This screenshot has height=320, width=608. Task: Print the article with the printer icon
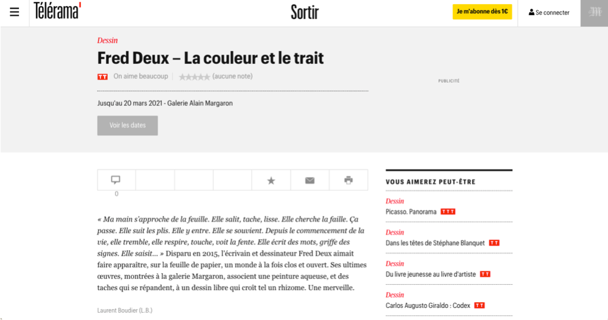click(348, 180)
